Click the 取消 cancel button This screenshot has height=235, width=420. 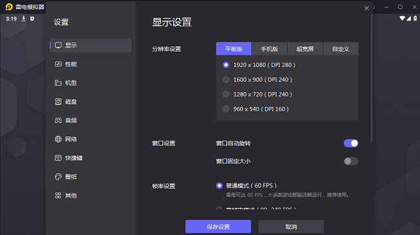coord(291,227)
